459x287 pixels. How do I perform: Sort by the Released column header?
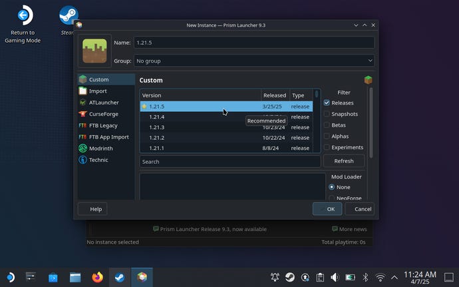[275, 95]
